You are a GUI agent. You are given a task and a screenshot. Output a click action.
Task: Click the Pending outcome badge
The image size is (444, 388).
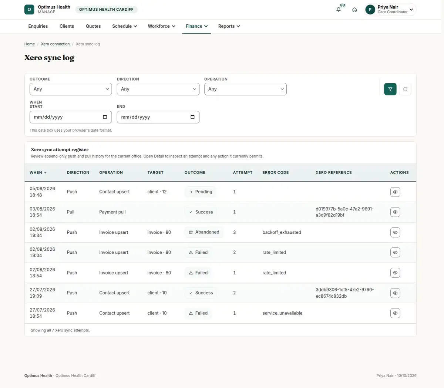pyautogui.click(x=201, y=192)
